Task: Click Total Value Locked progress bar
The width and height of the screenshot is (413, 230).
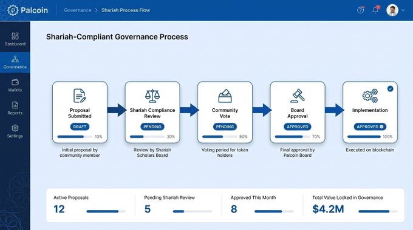Action: [x=378, y=211]
